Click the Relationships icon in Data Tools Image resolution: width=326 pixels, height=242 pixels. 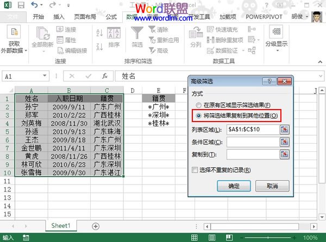252,50
